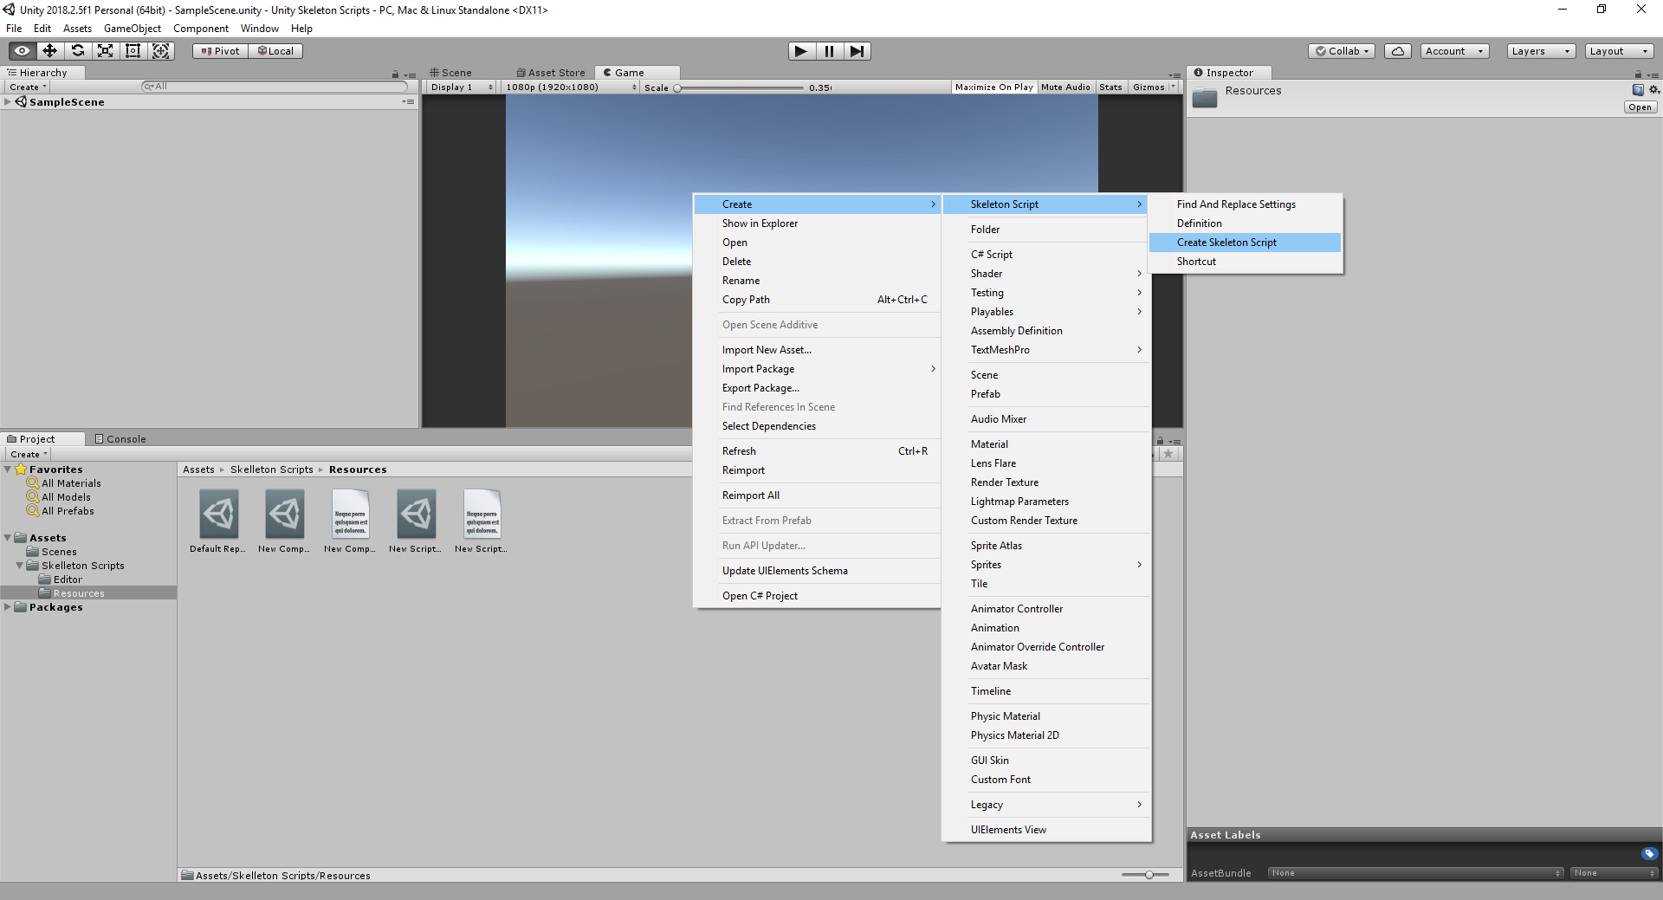Click Create Skeleton Script menu item
The image size is (1663, 900).
tap(1245, 243)
